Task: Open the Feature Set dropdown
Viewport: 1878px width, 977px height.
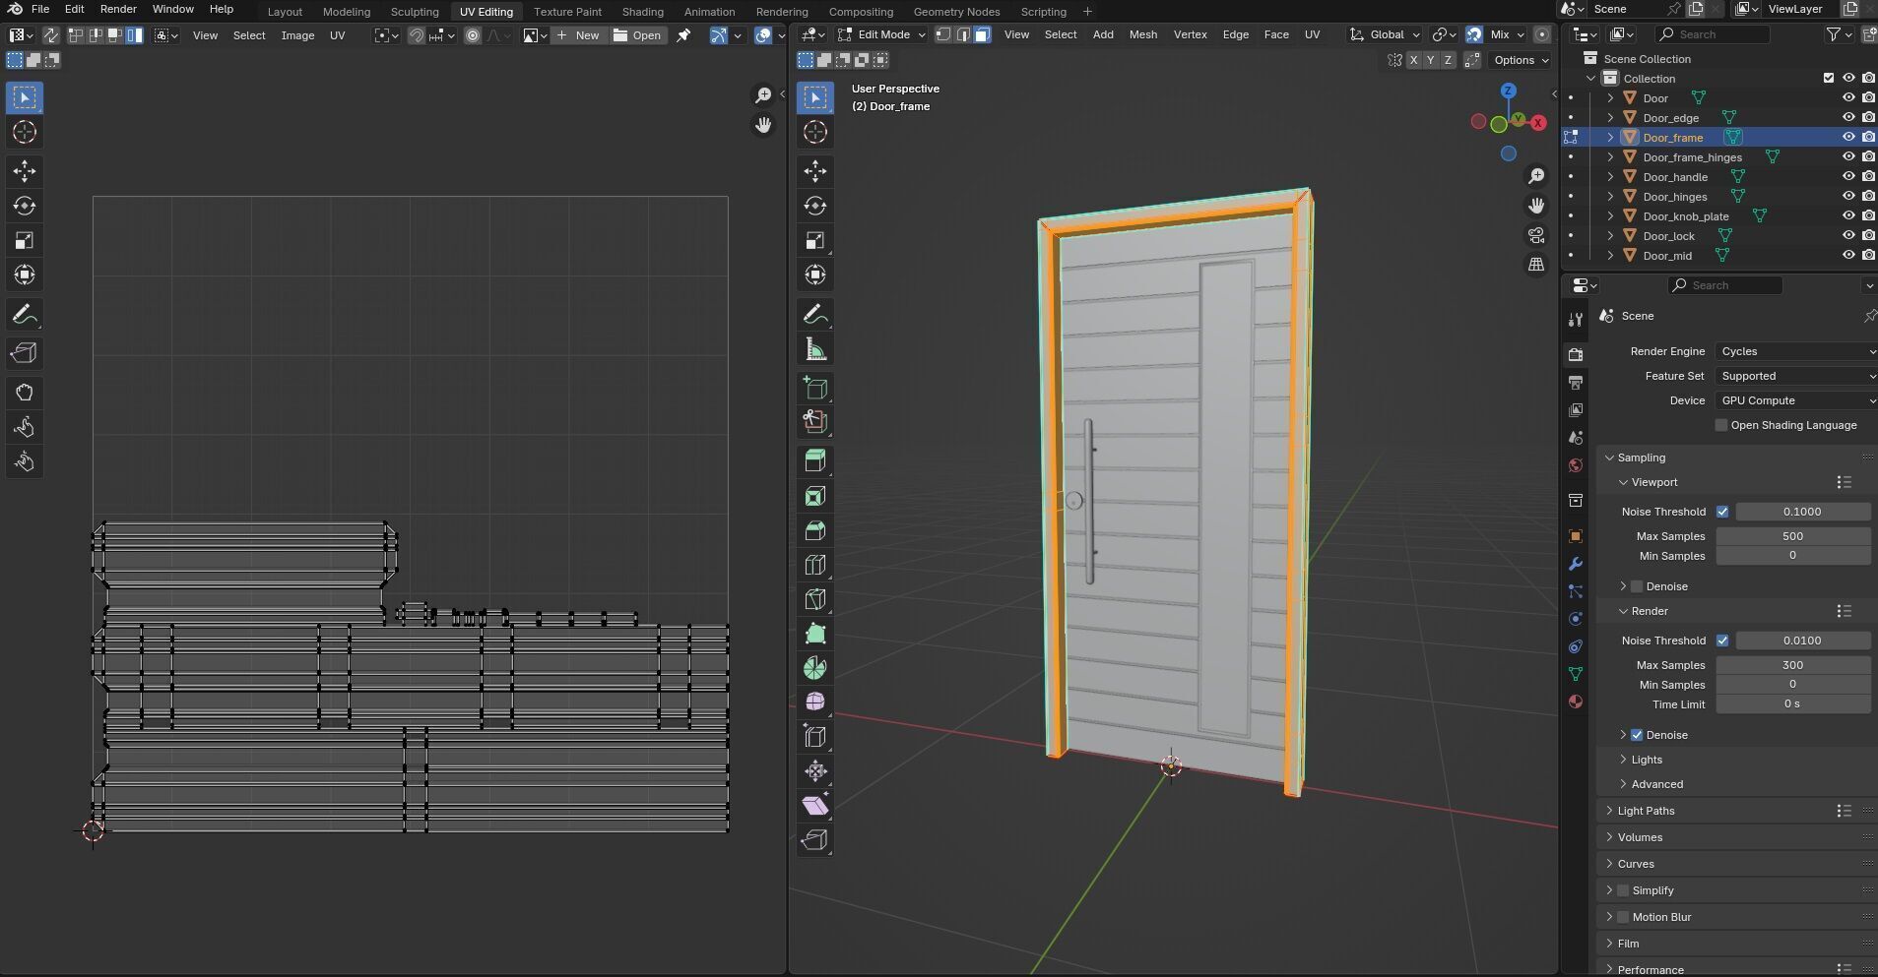Action: [1796, 376]
